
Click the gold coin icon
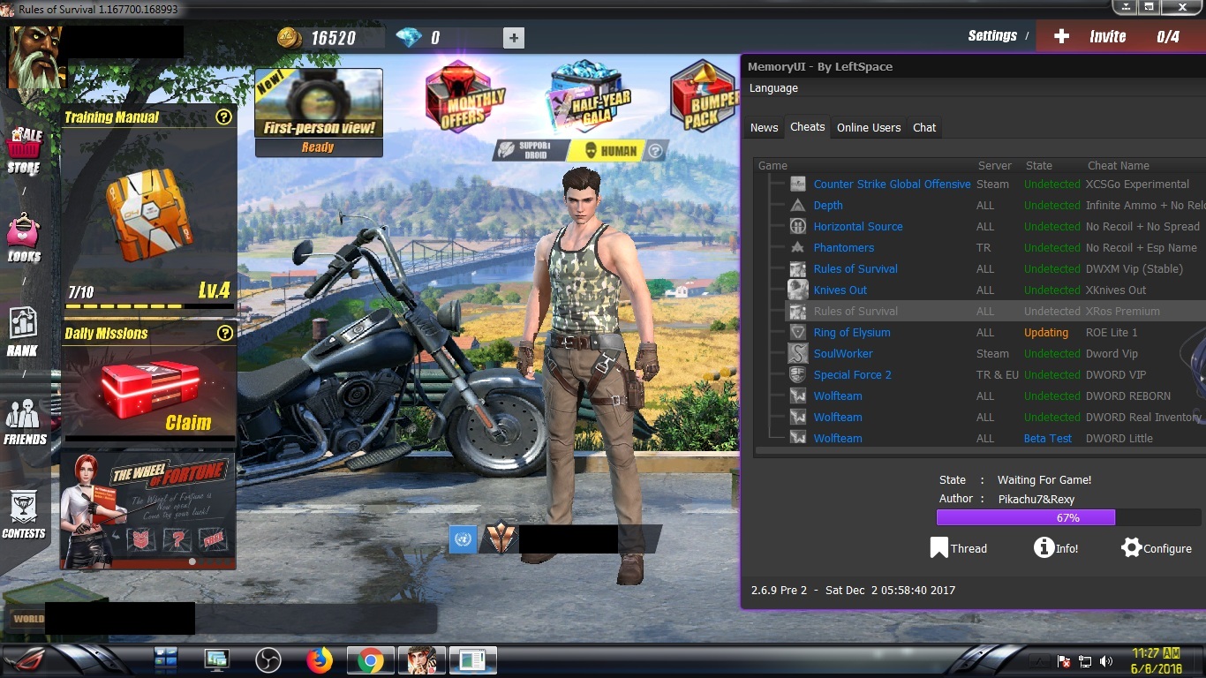point(290,38)
